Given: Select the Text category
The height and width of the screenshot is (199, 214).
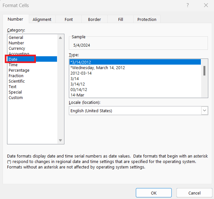Looking at the screenshot, I should pyautogui.click(x=32, y=87).
